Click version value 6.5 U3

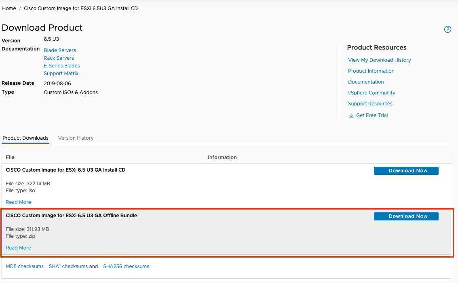tap(51, 39)
